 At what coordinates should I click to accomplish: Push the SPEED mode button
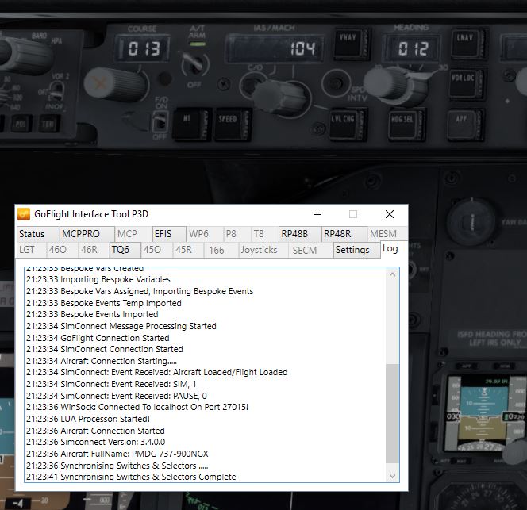point(227,119)
